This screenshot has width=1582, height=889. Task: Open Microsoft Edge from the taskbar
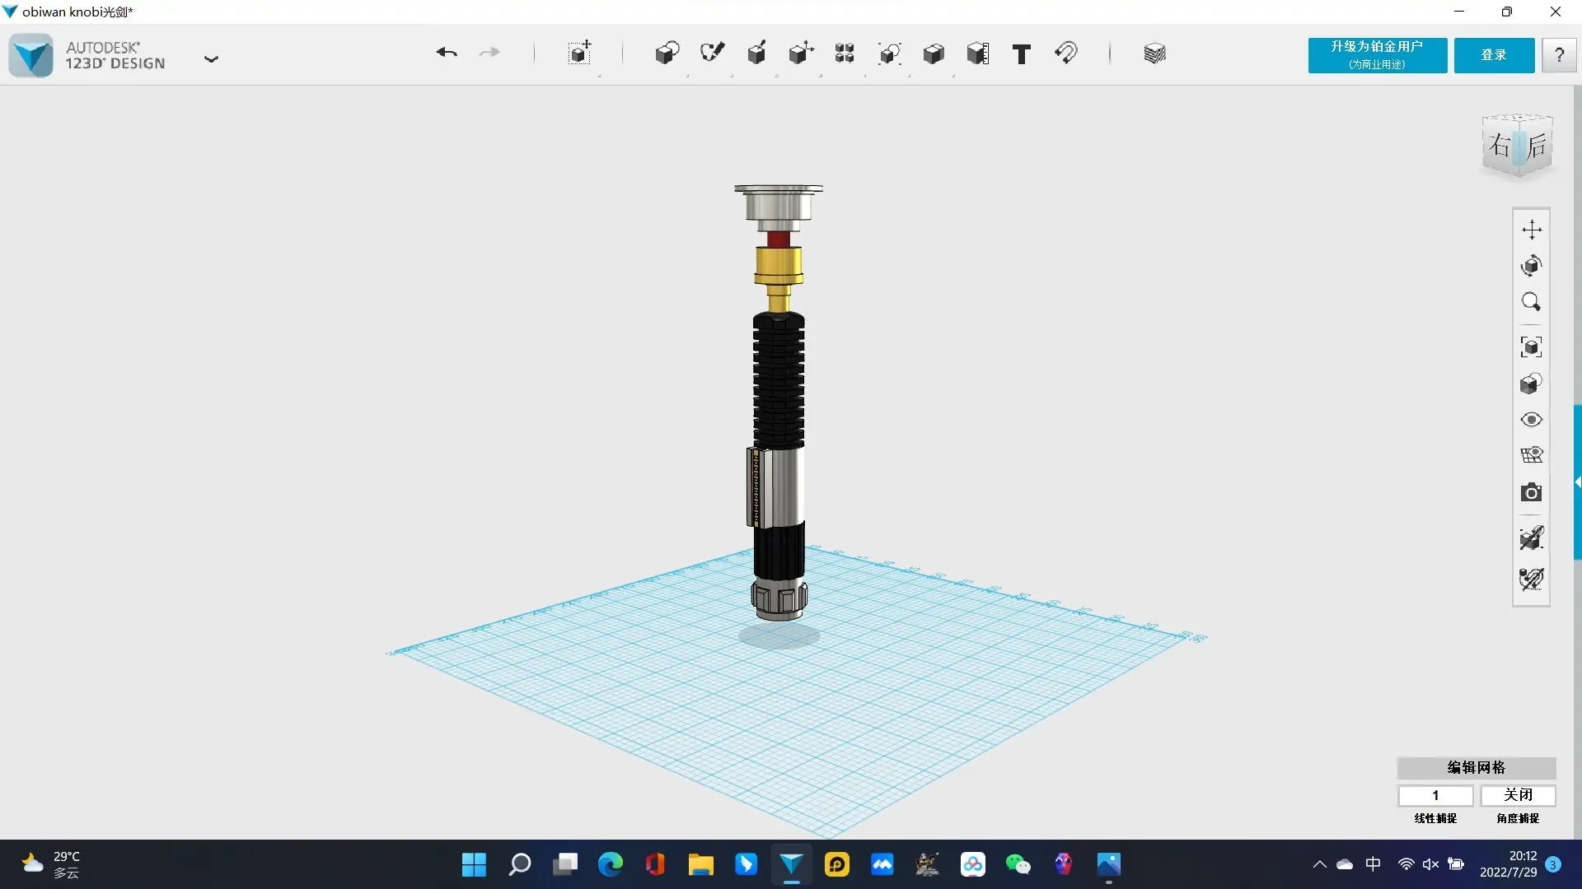(x=611, y=864)
